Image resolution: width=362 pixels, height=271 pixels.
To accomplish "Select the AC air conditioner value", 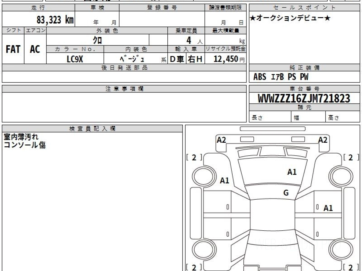I will (x=35, y=49).
